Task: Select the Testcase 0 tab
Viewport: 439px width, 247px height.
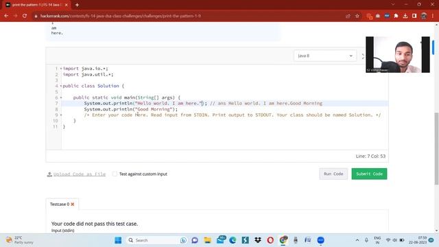Action: coord(62,204)
